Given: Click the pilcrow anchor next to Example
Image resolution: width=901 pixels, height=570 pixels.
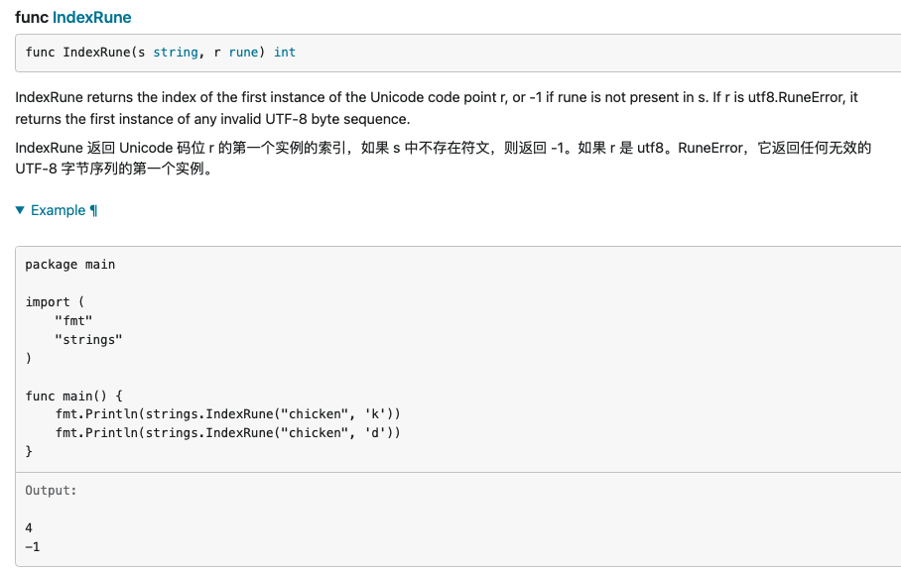Looking at the screenshot, I should pos(93,210).
